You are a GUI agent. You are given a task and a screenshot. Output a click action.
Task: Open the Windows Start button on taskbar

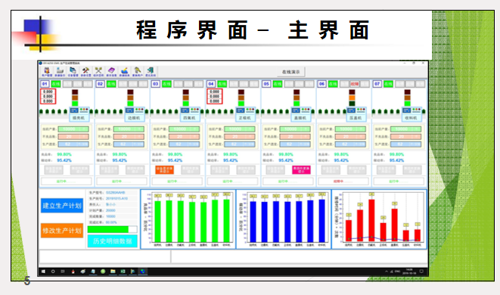click(x=43, y=272)
